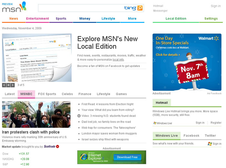Image resolution: width=226 pixels, height=168 pixels.
Task: Open the Money navigation tab
Action: pyautogui.click(x=85, y=19)
